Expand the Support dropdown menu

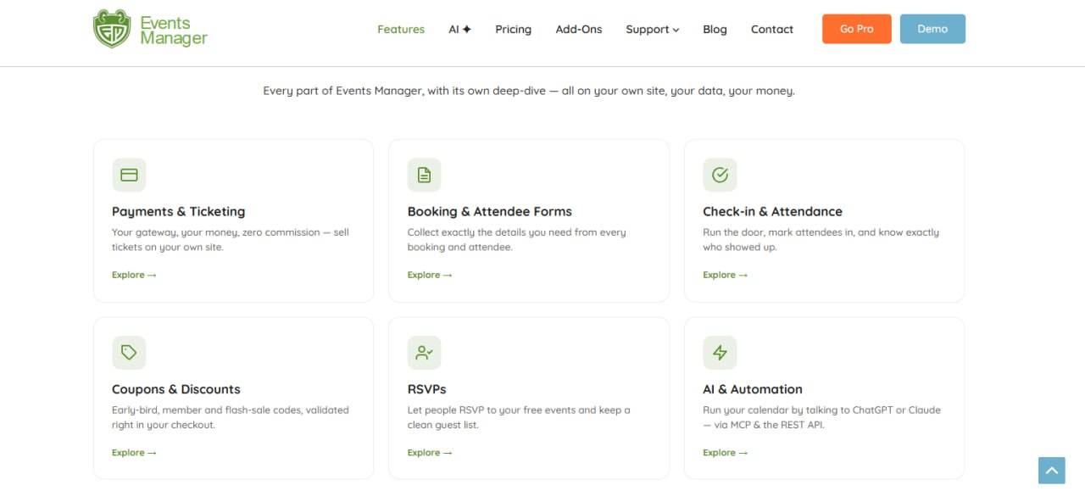point(653,29)
